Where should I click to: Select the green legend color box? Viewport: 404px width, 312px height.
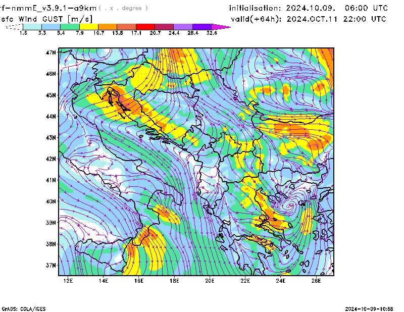pos(70,27)
